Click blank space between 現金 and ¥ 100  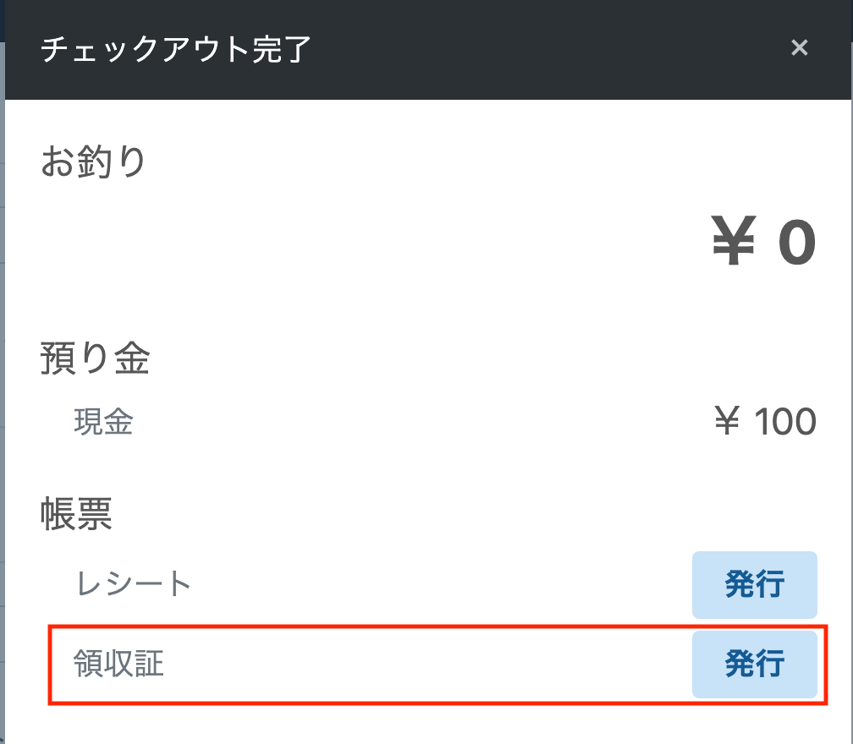click(423, 422)
